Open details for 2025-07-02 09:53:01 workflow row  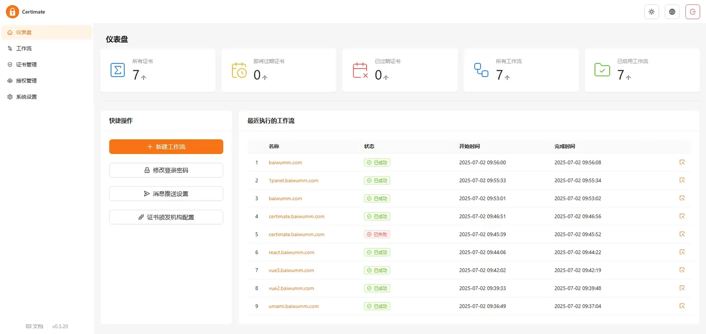682,198
